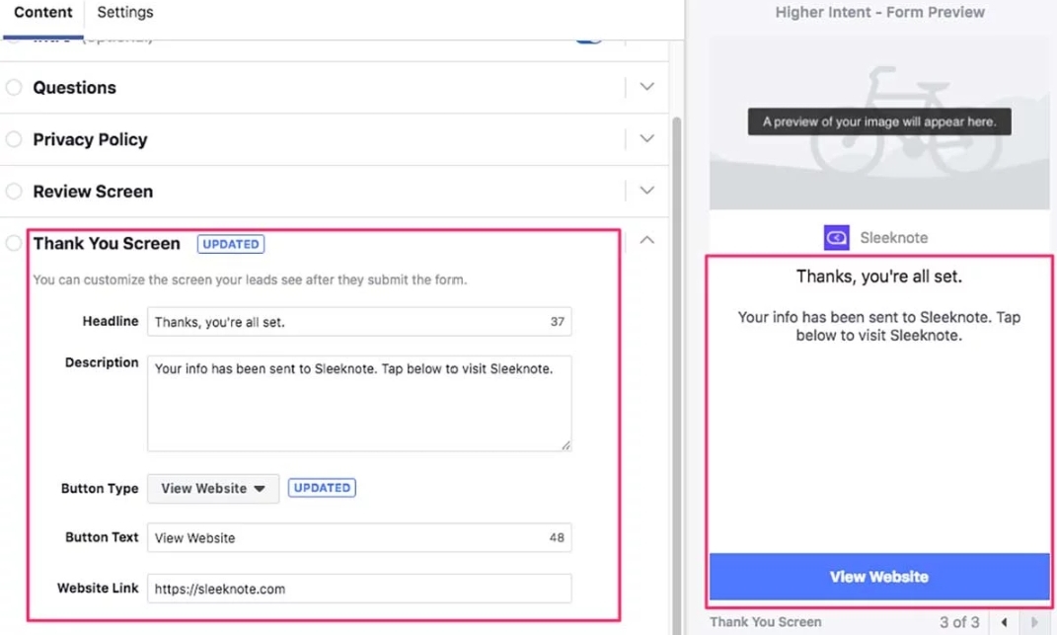Image resolution: width=1057 pixels, height=635 pixels.
Task: Select the Questions section circle
Action: (14, 87)
